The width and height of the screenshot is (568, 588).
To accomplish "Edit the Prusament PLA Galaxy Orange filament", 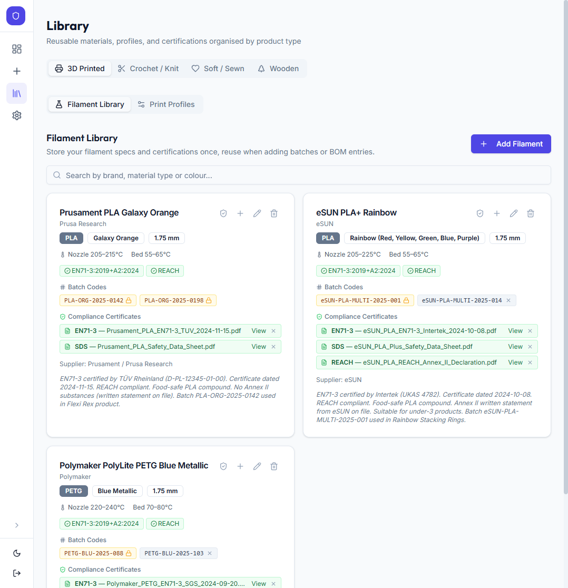I will 257,213.
